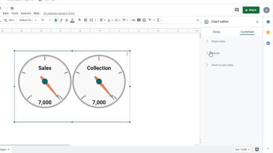Open merge cells dropdown arrow
The image size is (273, 153).
pyautogui.click(x=96, y=20)
